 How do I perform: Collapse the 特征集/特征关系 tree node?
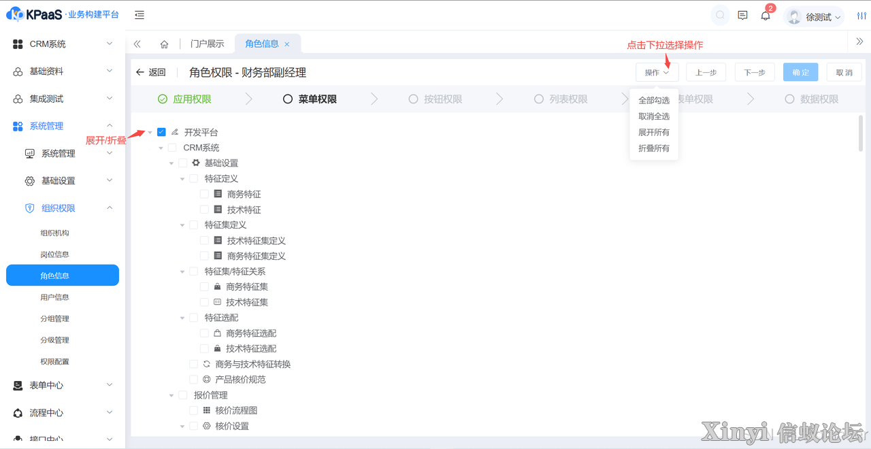tap(183, 271)
